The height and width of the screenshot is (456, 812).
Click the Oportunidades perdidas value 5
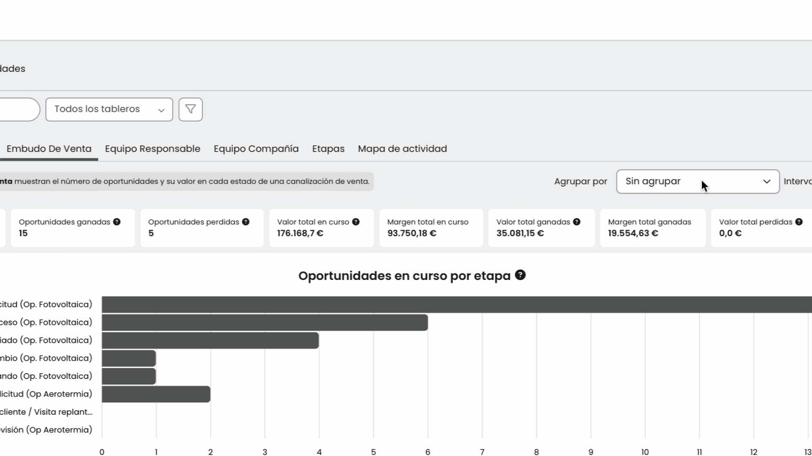pyautogui.click(x=151, y=233)
